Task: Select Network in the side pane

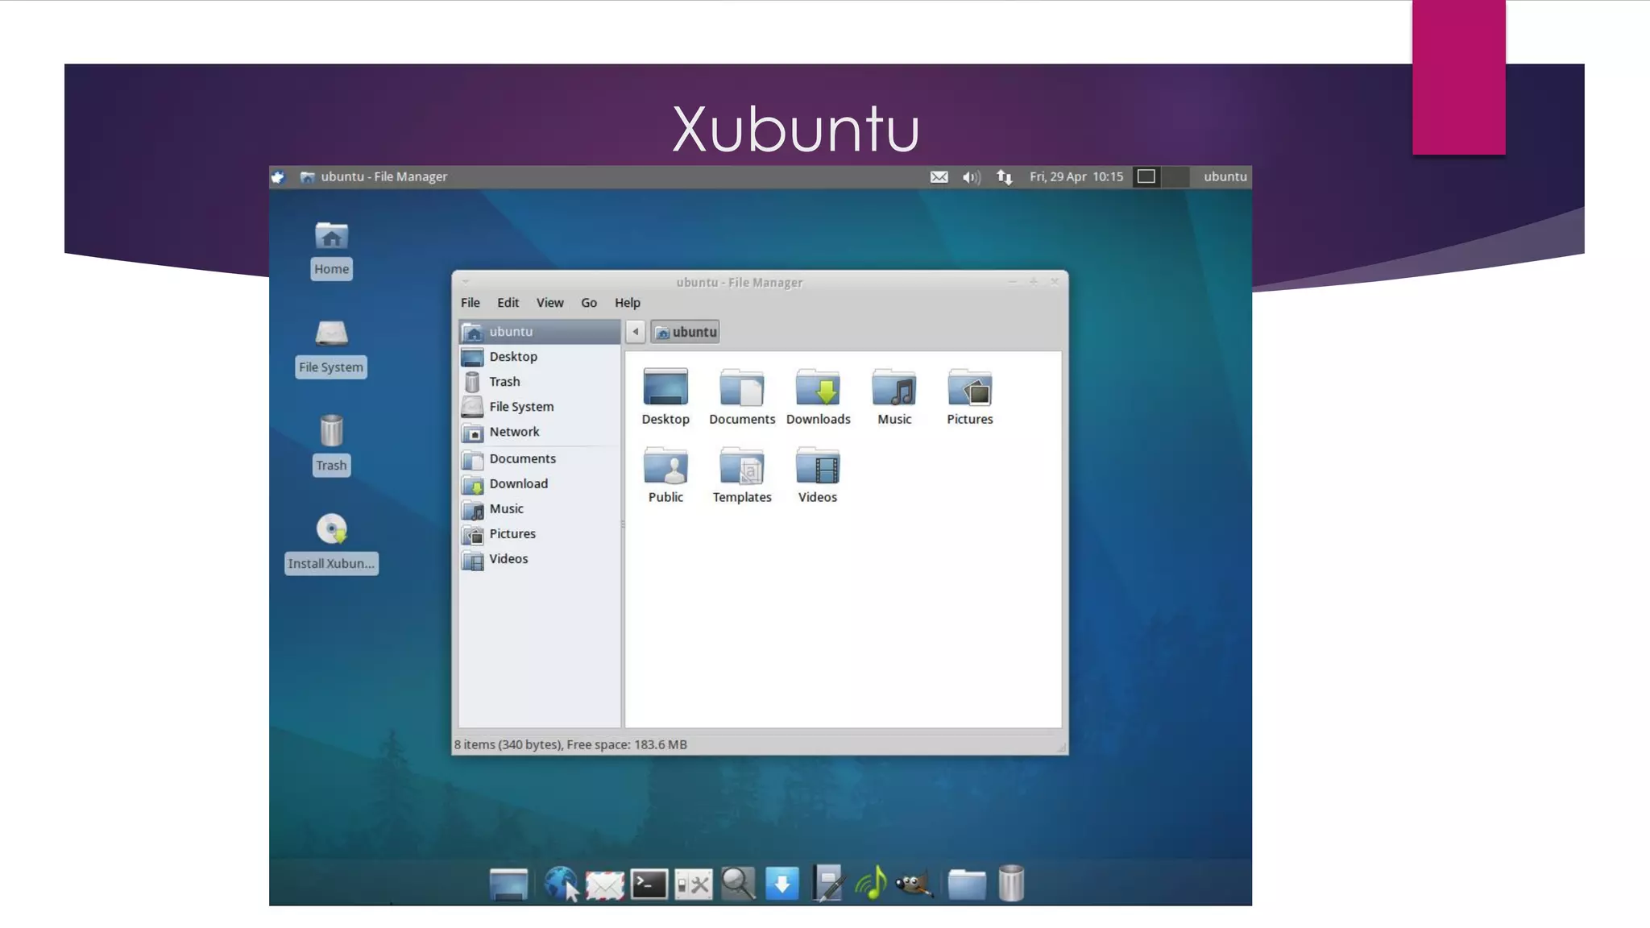Action: click(540, 432)
